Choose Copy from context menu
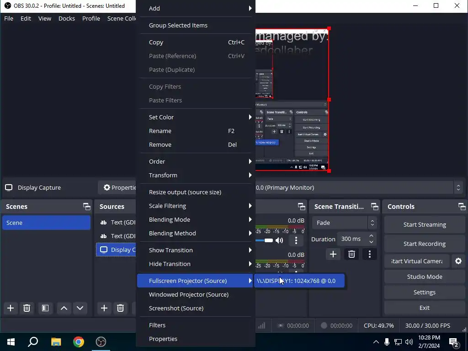 [x=197, y=43]
